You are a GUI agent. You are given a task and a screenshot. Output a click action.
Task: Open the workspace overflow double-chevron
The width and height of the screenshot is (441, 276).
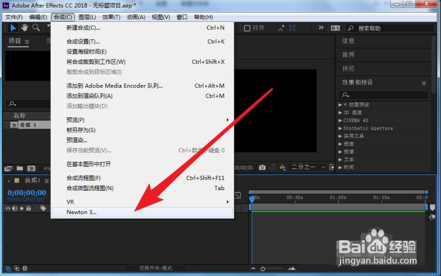coord(321,28)
